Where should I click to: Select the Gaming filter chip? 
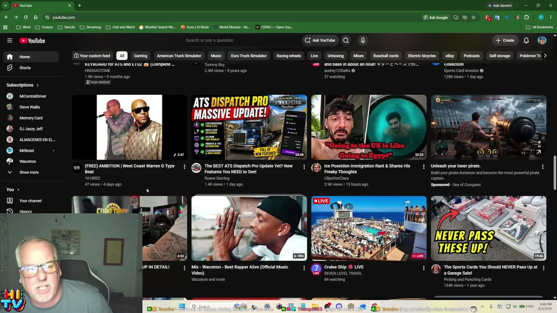coord(141,56)
